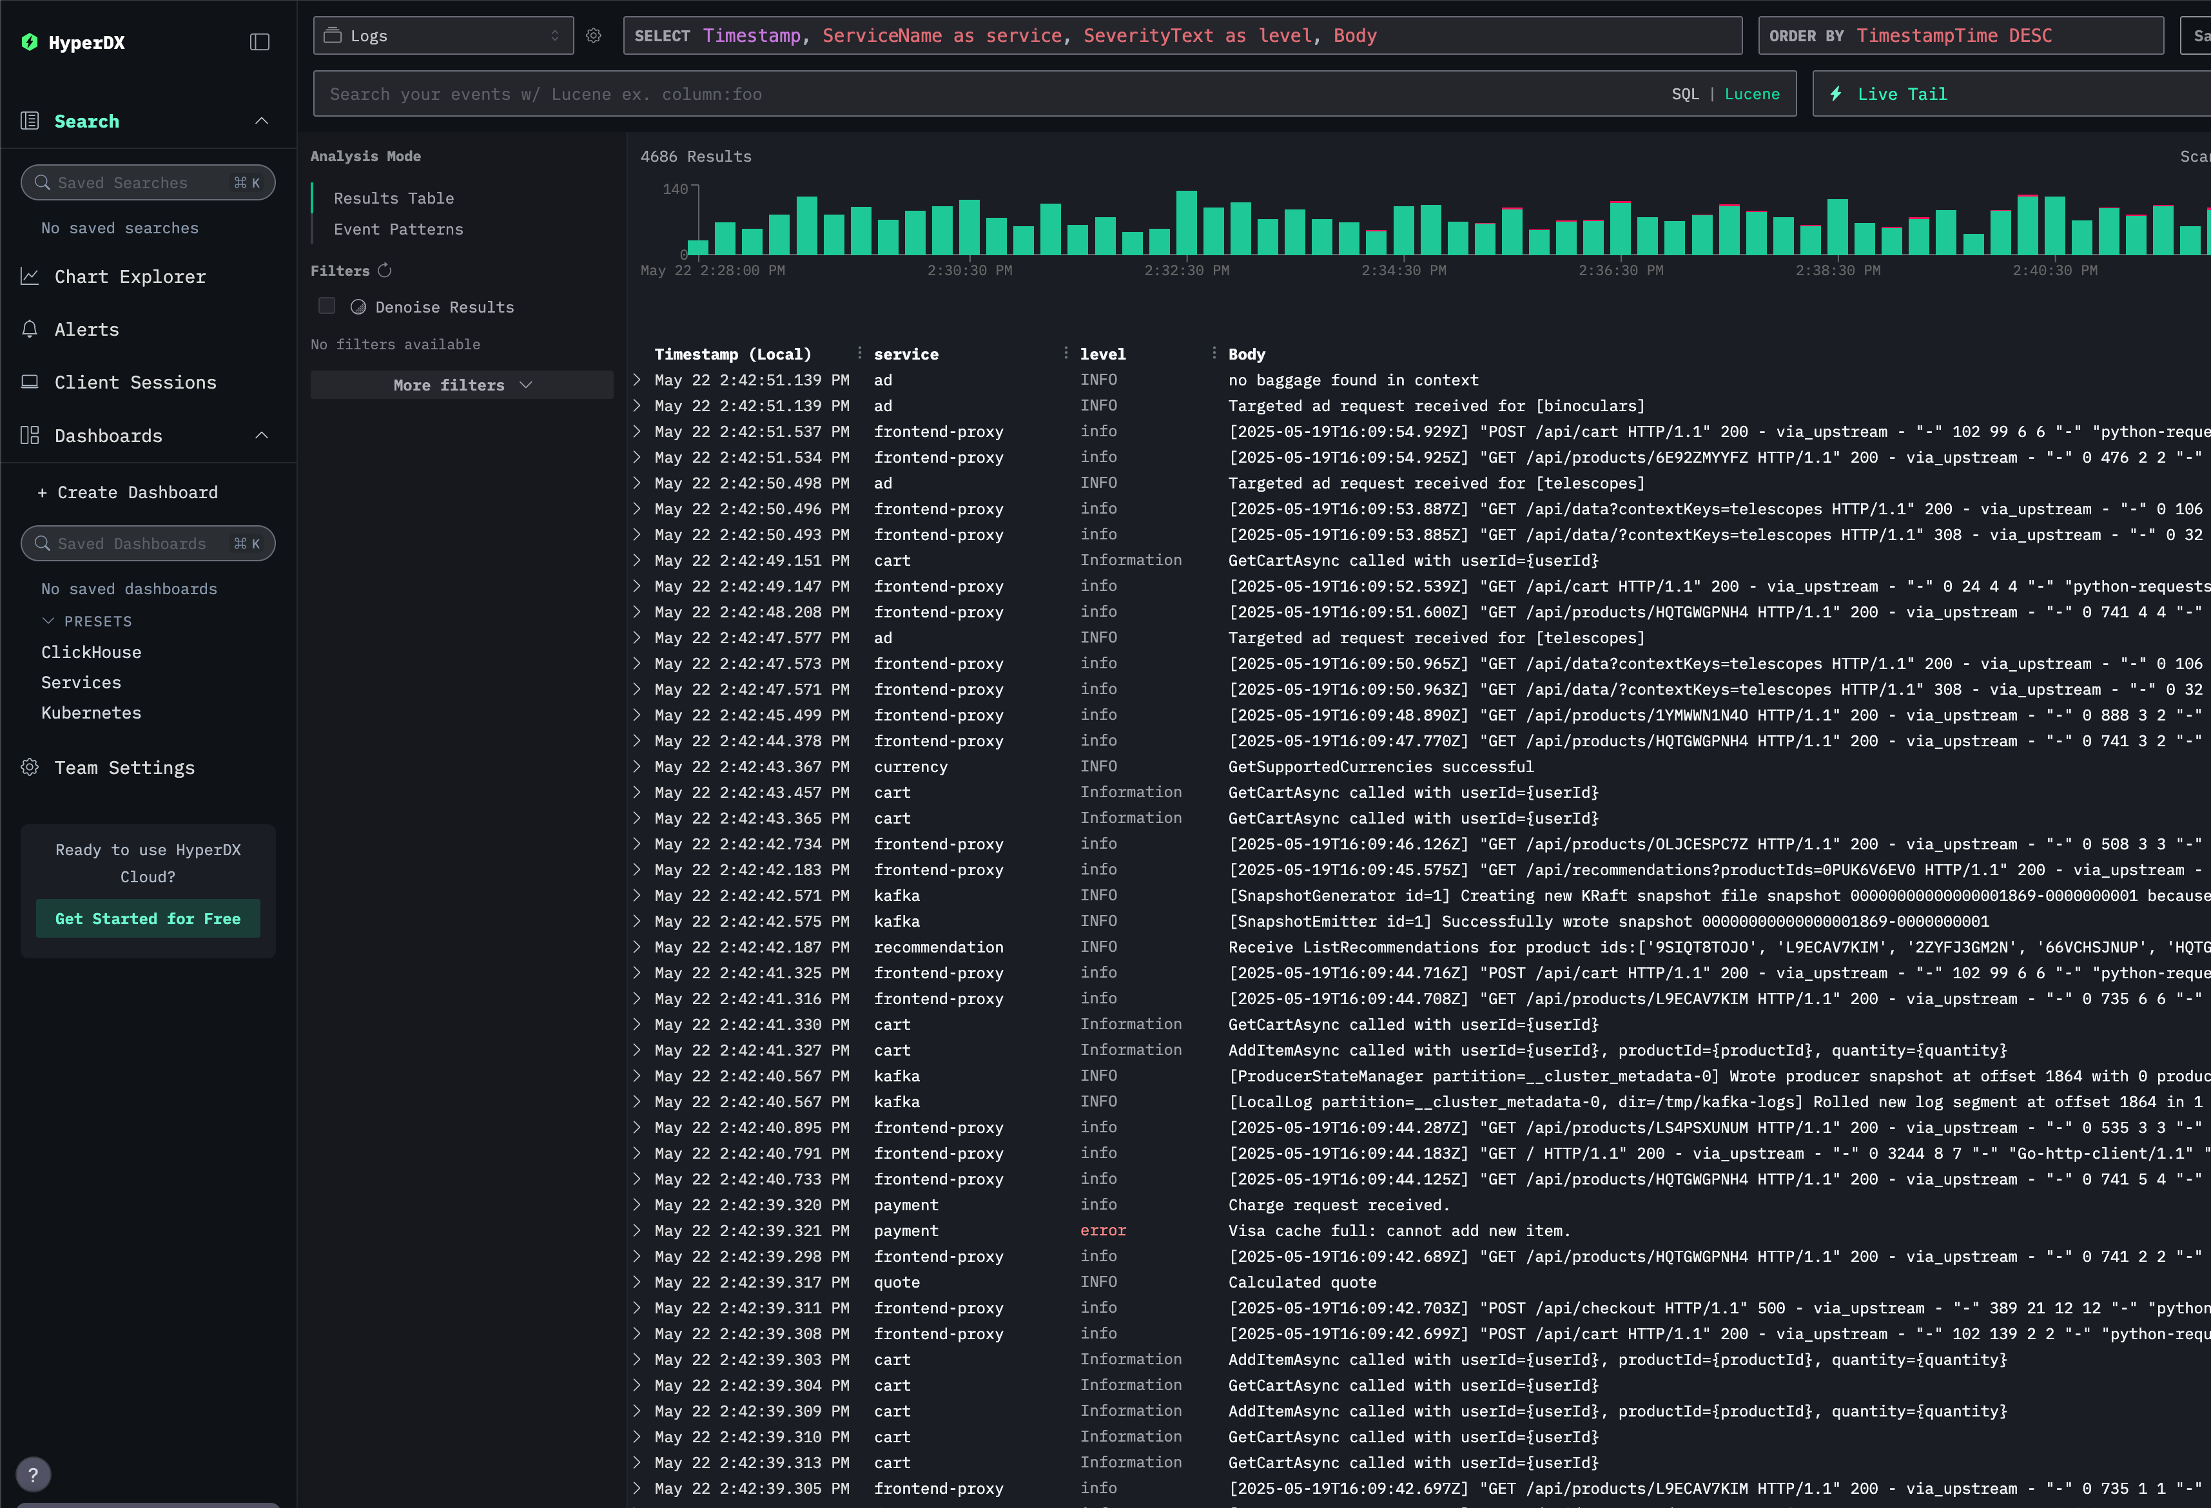Switch to Event Patterns analysis mode
Image resolution: width=2211 pixels, height=1508 pixels.
click(398, 228)
